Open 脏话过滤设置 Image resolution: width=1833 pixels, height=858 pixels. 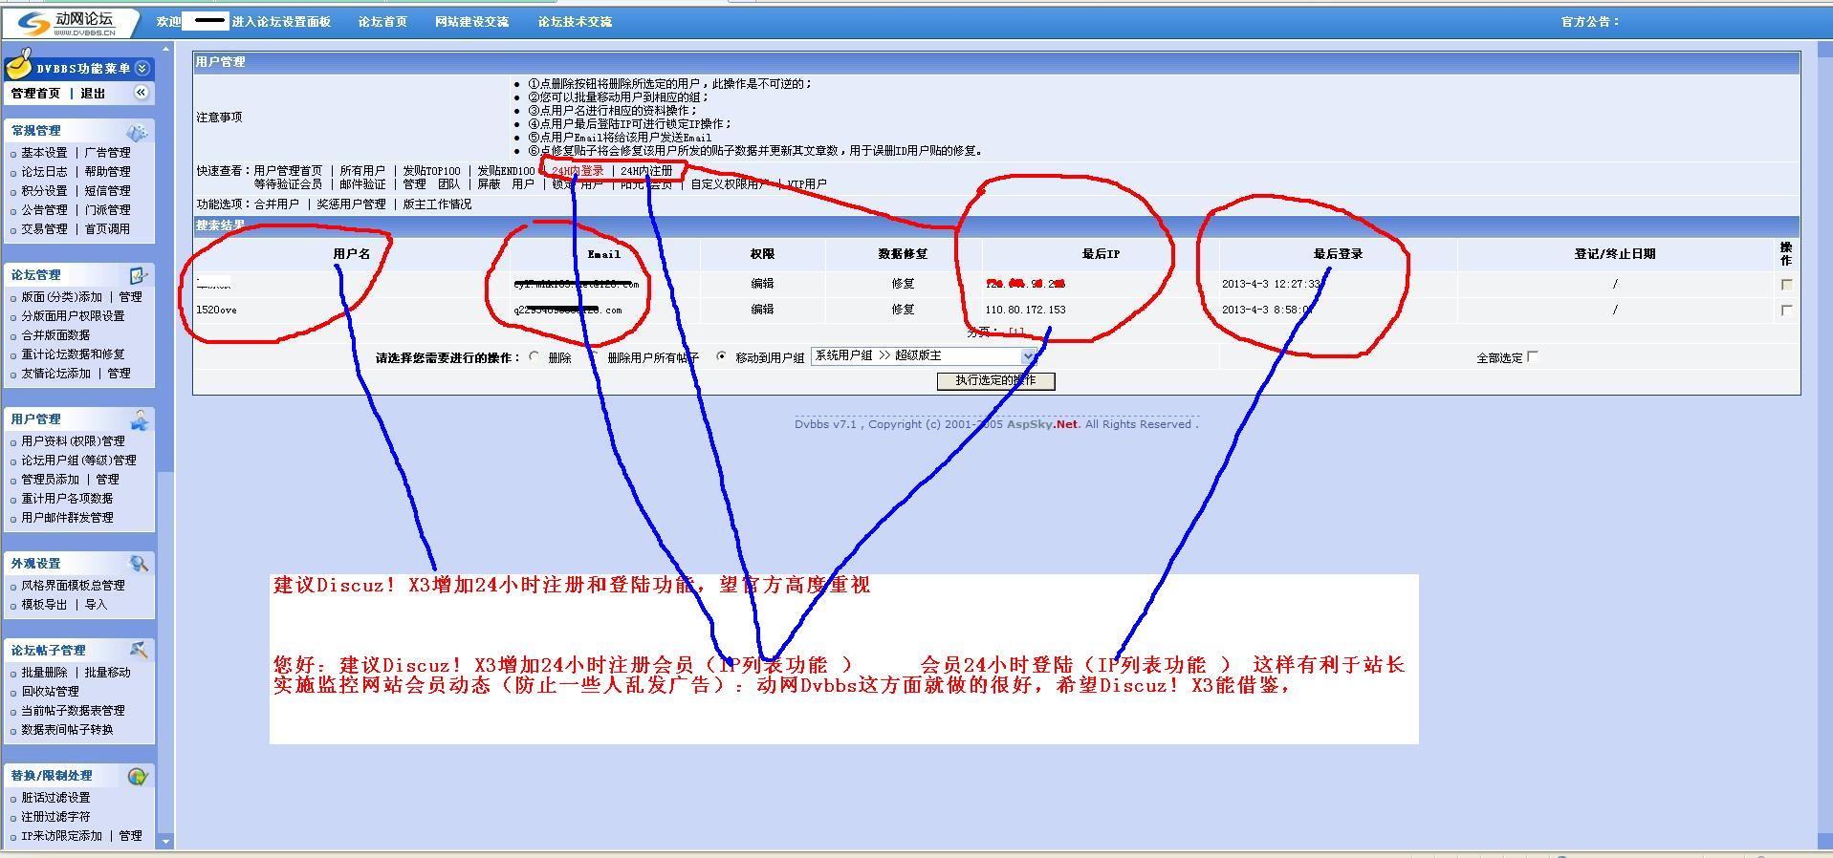(x=55, y=798)
